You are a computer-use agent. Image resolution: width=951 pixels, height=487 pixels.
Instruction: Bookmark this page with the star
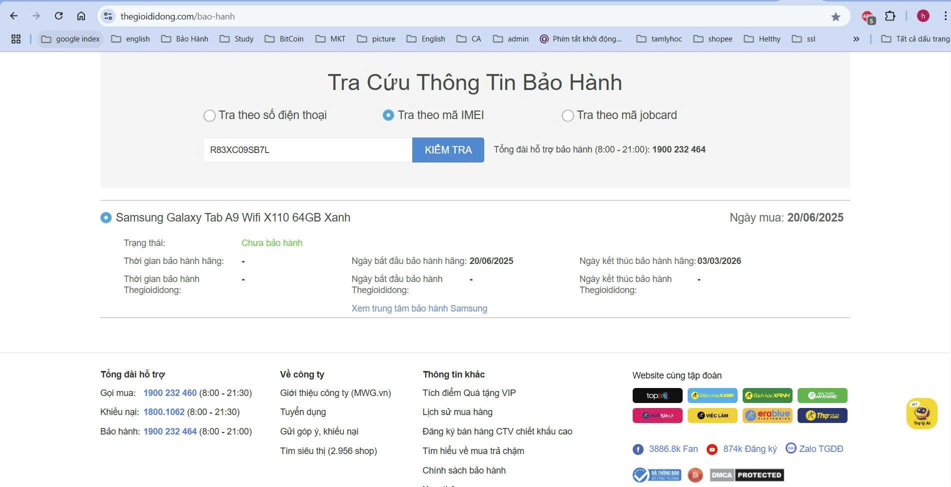coord(836,16)
